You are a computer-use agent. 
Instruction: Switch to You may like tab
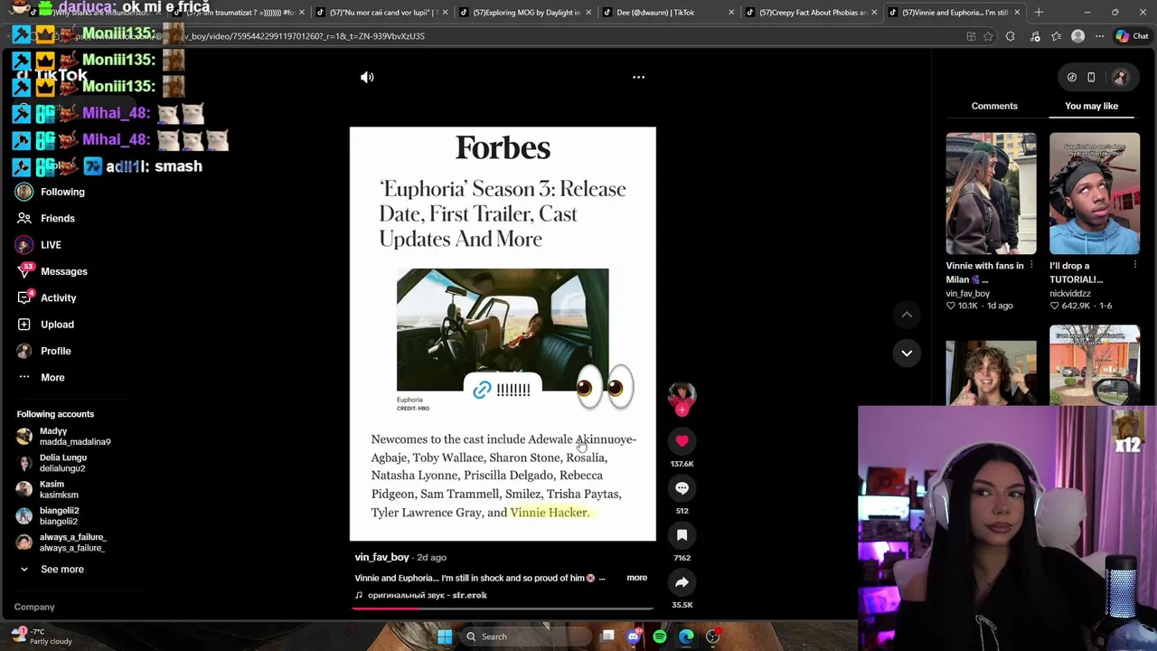(x=1091, y=106)
